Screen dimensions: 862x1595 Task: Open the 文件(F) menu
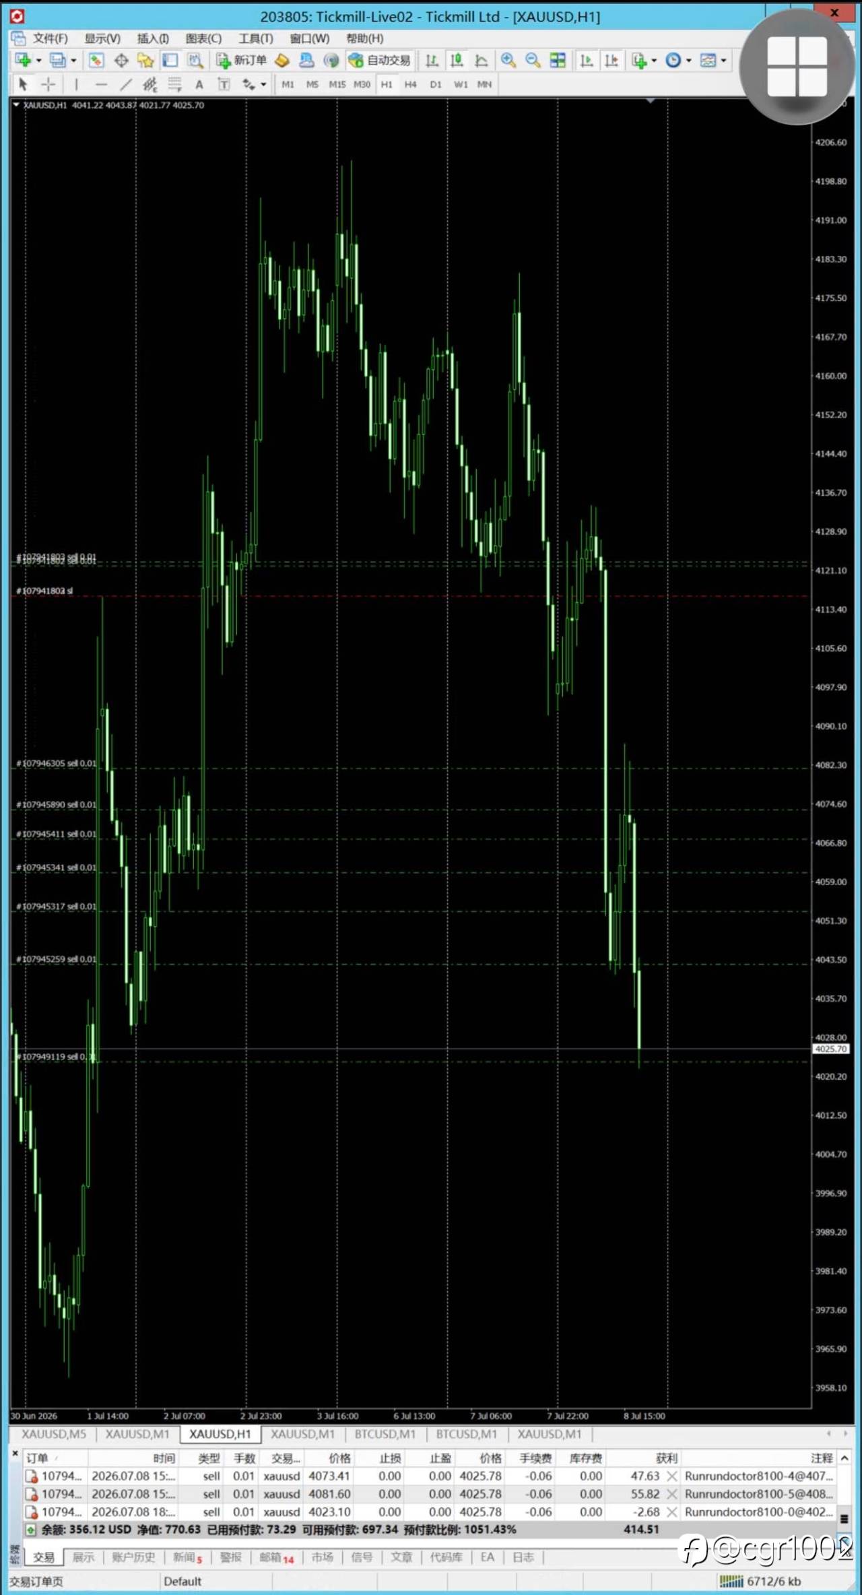pyautogui.click(x=51, y=38)
